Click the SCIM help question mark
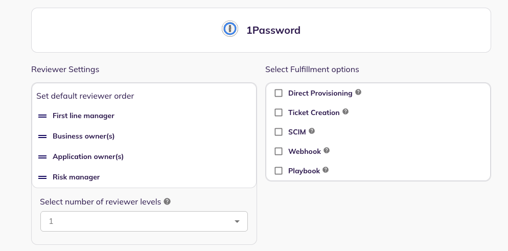Image resolution: width=508 pixels, height=251 pixels. (x=312, y=131)
